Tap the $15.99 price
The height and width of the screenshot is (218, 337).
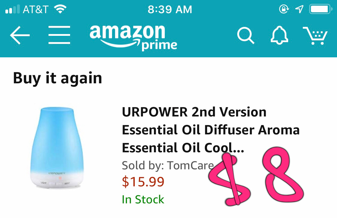(x=143, y=182)
